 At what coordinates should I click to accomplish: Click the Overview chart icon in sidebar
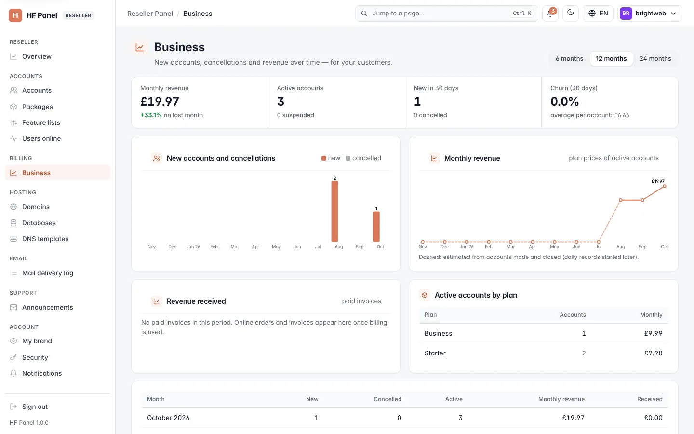point(13,56)
